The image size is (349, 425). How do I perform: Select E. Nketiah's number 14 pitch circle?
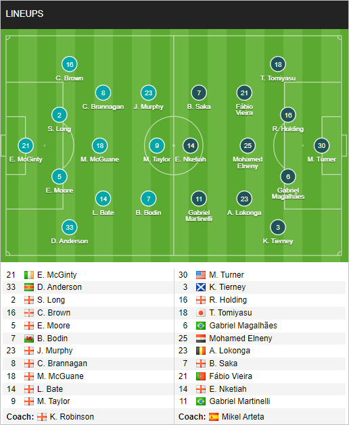click(191, 145)
